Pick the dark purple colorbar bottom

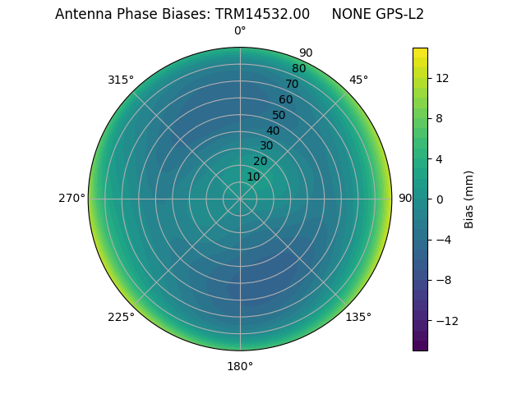pos(420,346)
